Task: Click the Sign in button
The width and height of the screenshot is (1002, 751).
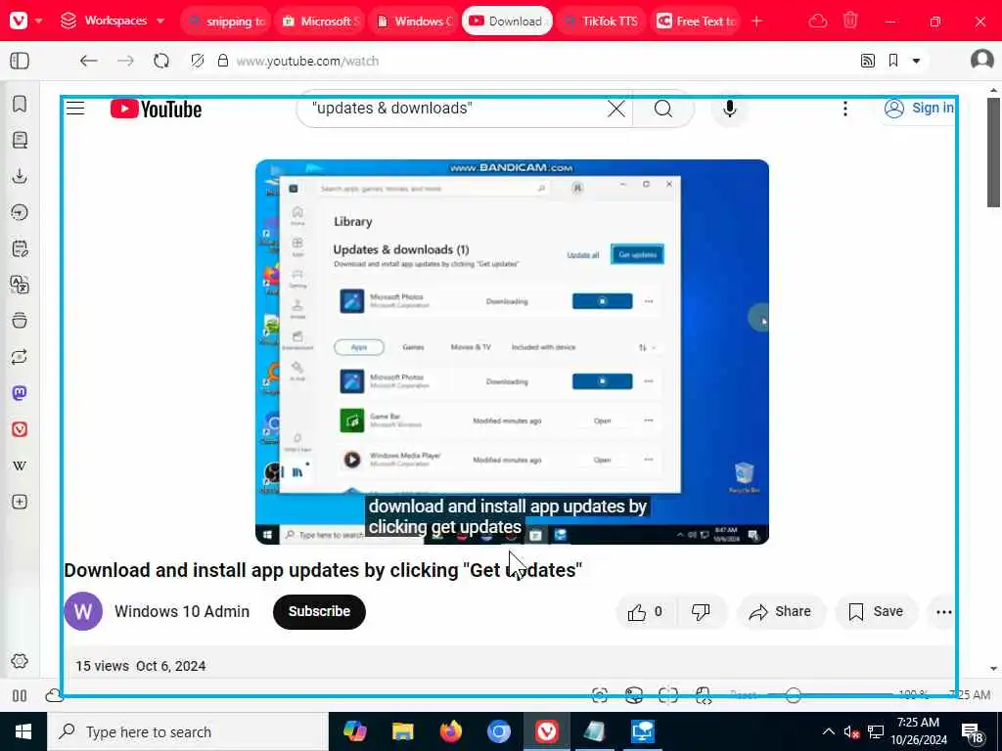Action: 918,108
